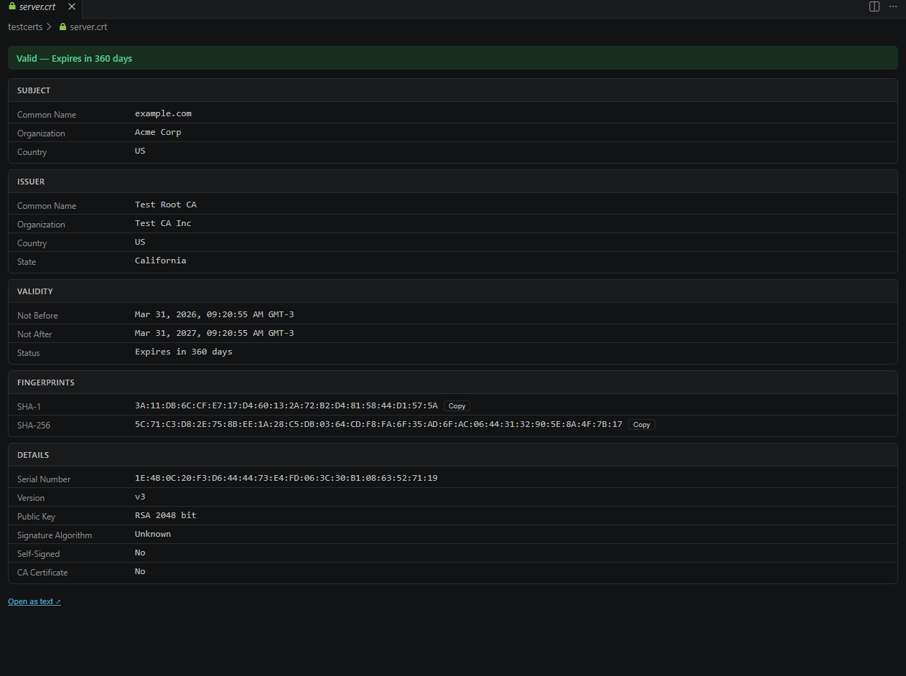Click the VALIDITY section header

(x=453, y=291)
